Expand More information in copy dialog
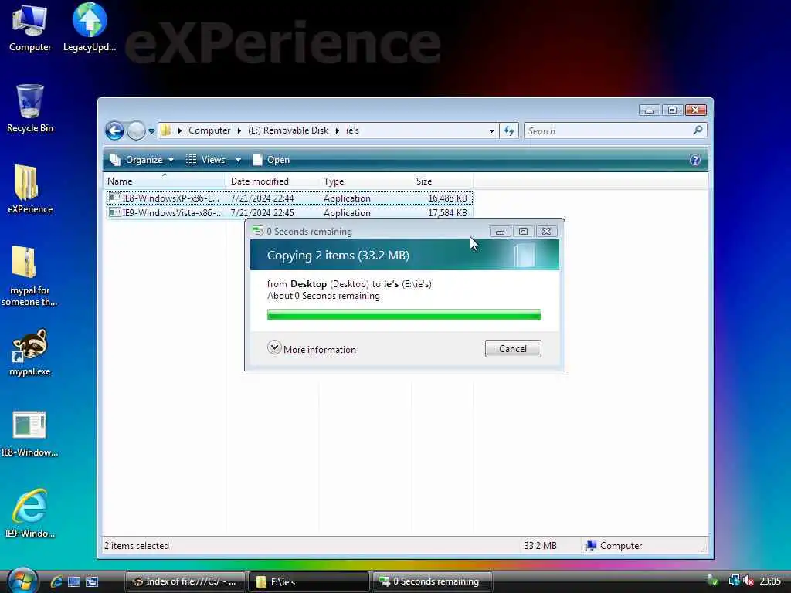This screenshot has width=791, height=593. [311, 349]
